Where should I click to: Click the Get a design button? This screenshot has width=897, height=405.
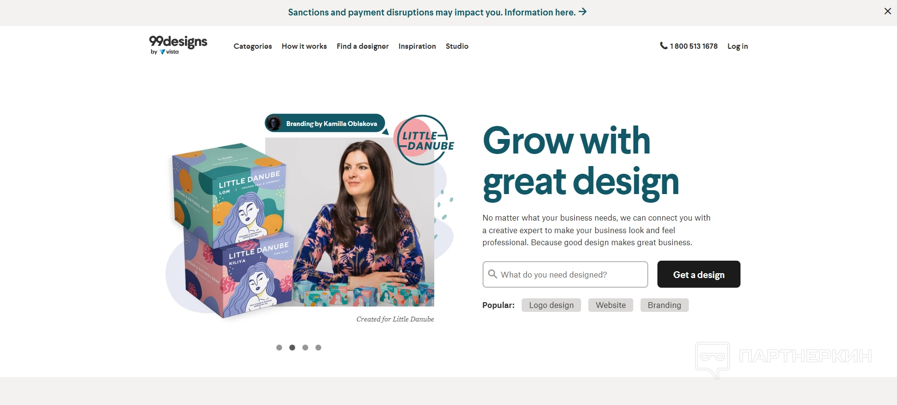point(699,274)
